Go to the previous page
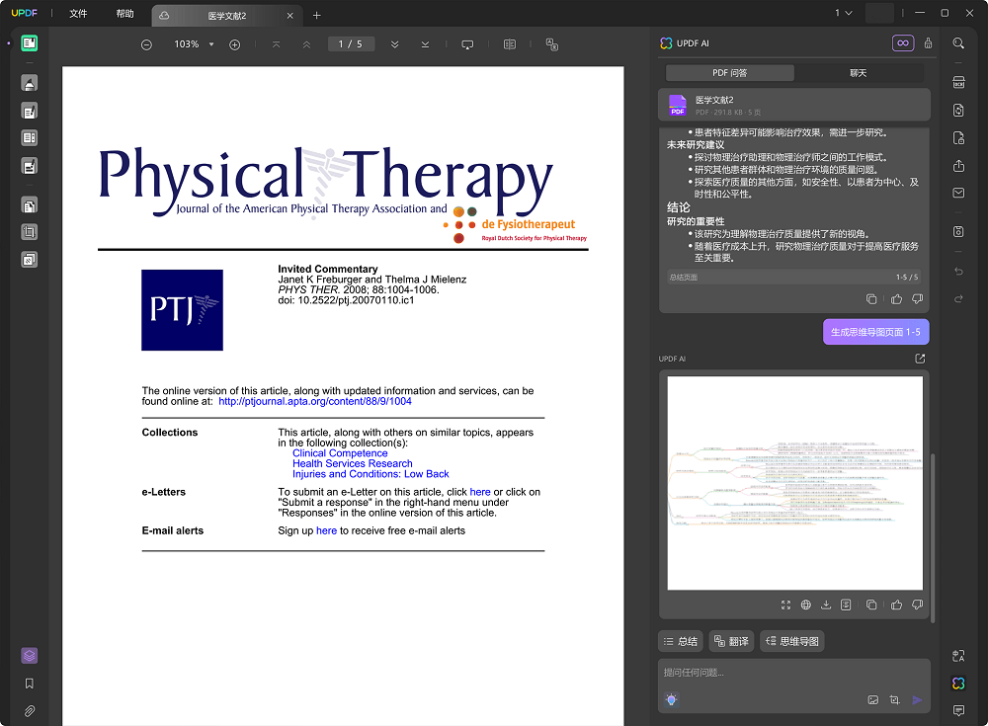 pyautogui.click(x=306, y=44)
